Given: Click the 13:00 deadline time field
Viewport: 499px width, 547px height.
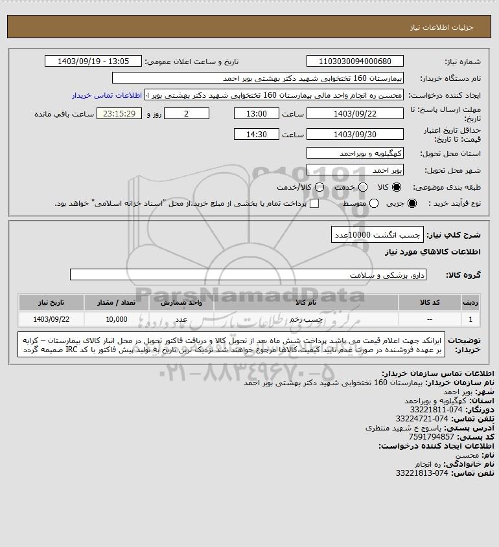Looking at the screenshot, I should (257, 113).
